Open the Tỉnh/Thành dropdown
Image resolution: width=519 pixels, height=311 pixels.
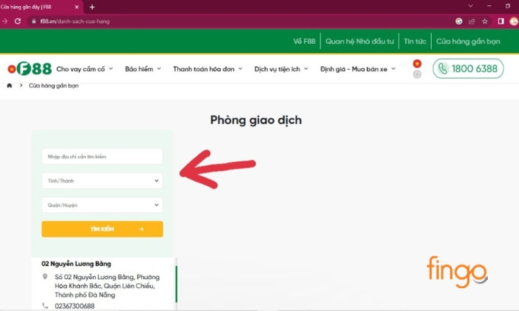102,181
